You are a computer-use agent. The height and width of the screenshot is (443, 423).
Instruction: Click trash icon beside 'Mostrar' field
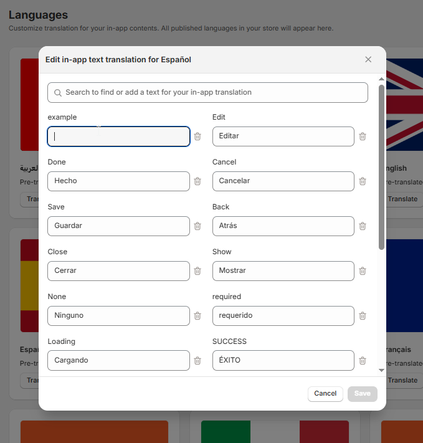[x=363, y=271]
